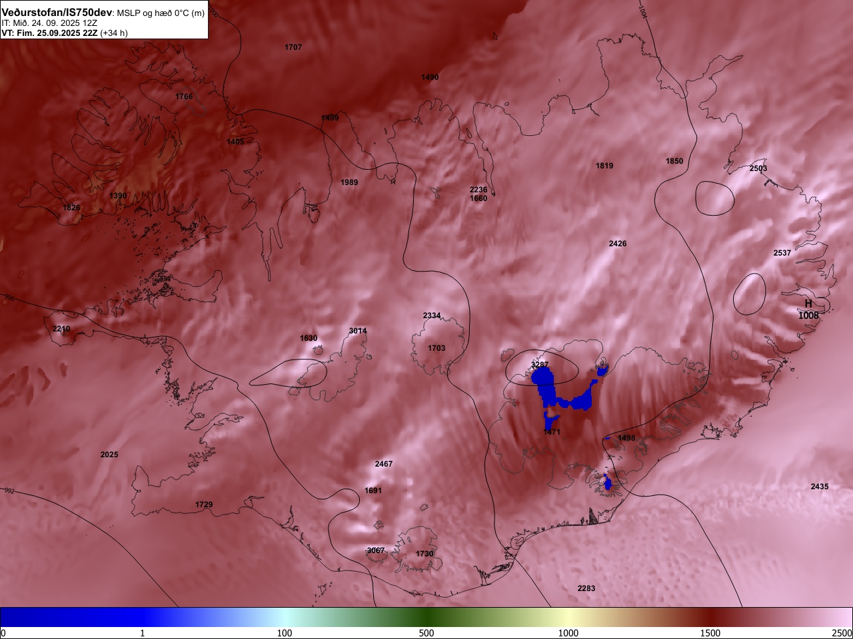Click the color scale label 1
The image size is (853, 639).
(x=143, y=633)
